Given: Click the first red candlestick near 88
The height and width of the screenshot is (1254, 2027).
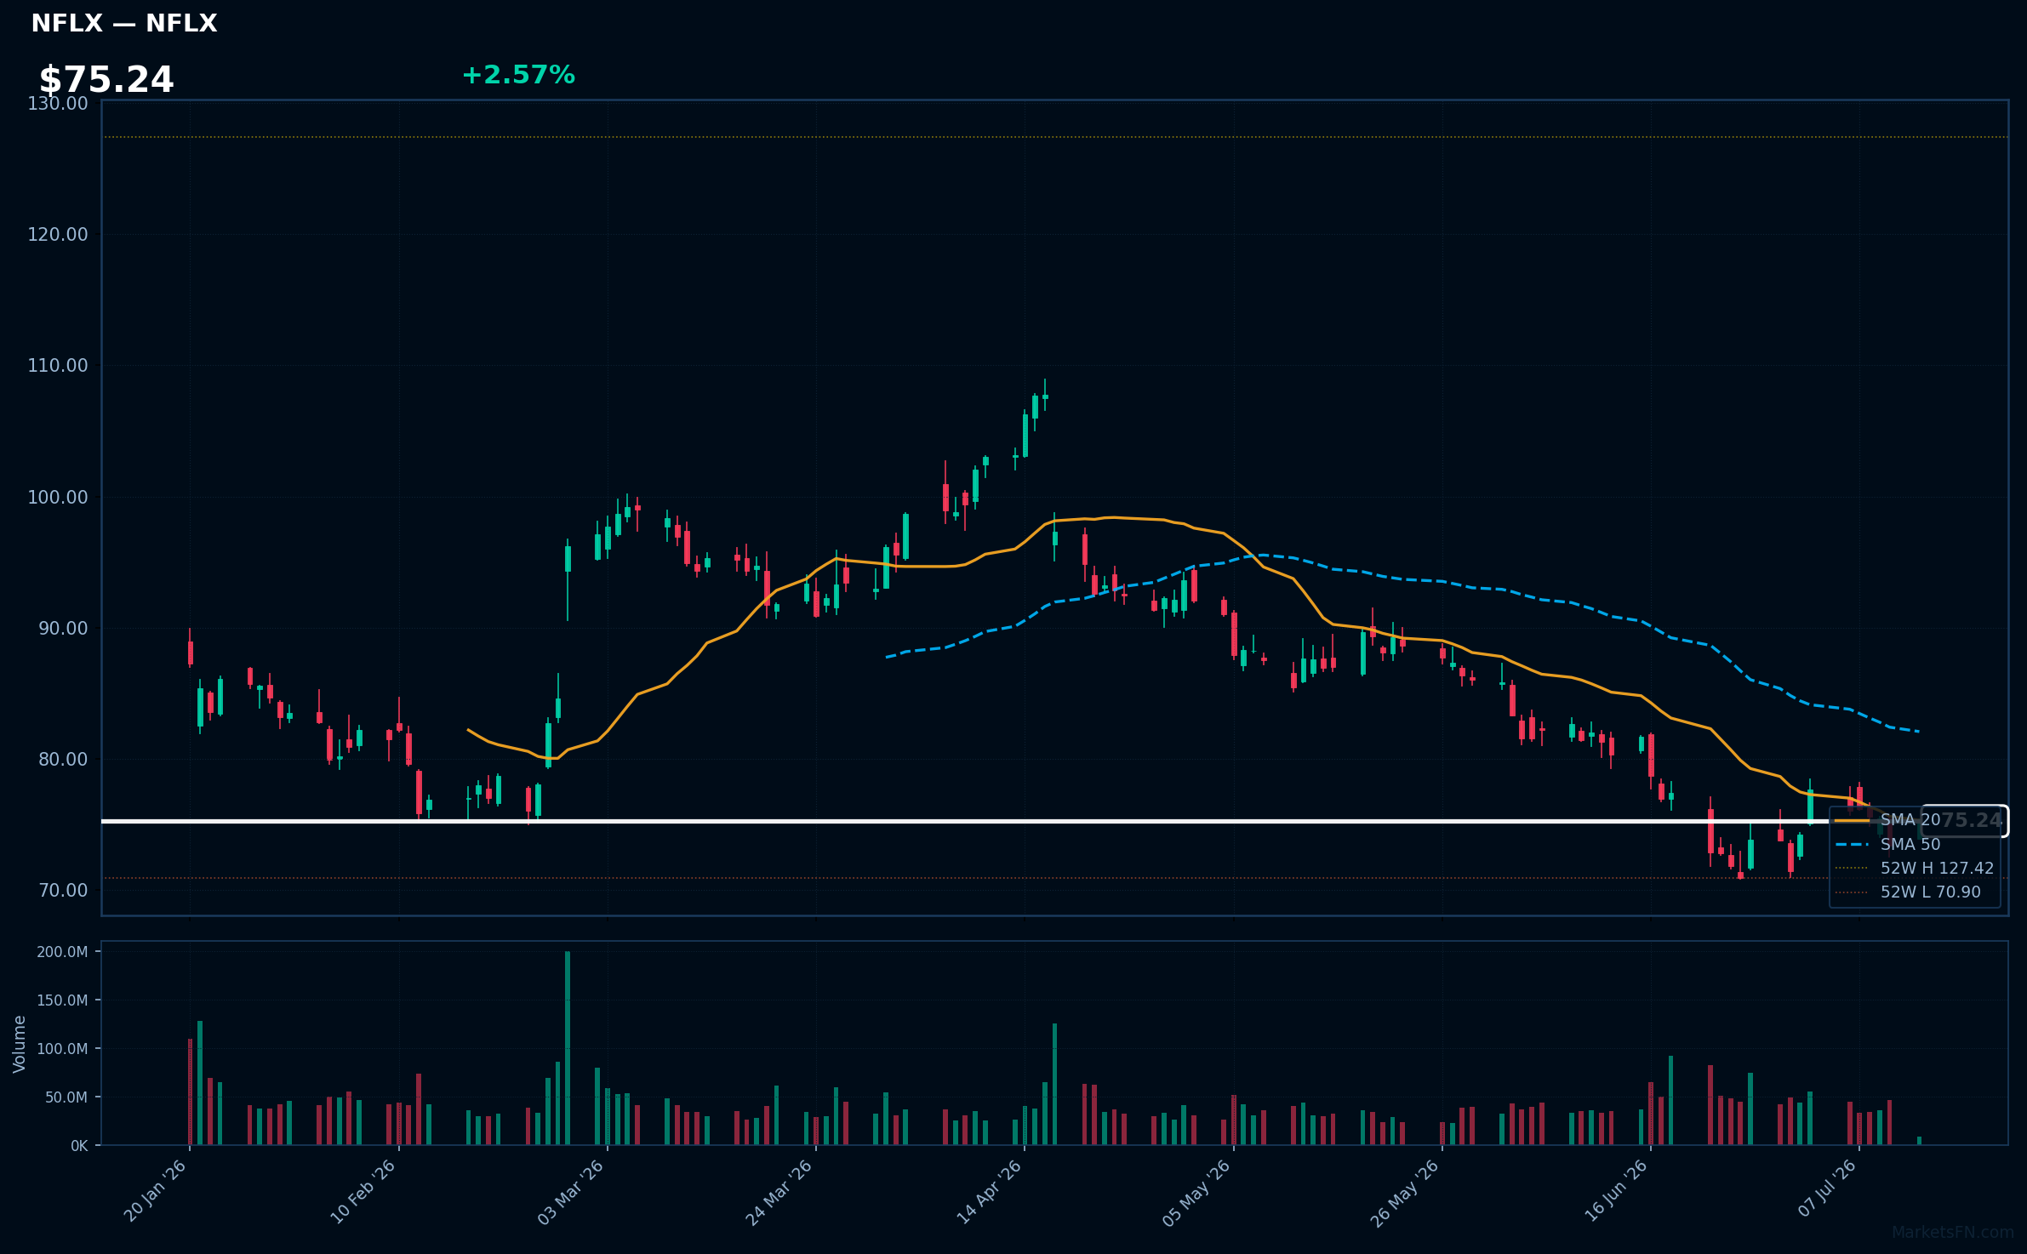Looking at the screenshot, I should 191,653.
